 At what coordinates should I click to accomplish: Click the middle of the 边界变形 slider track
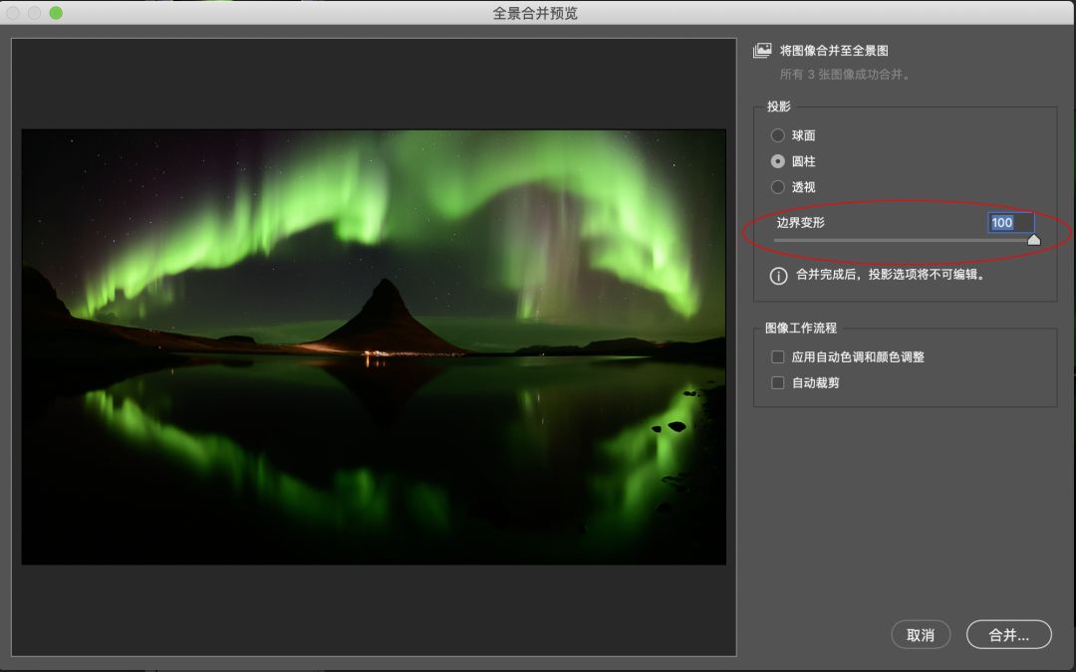[x=904, y=240]
